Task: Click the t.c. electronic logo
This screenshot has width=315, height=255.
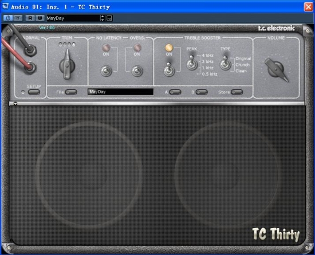Action: (277, 28)
